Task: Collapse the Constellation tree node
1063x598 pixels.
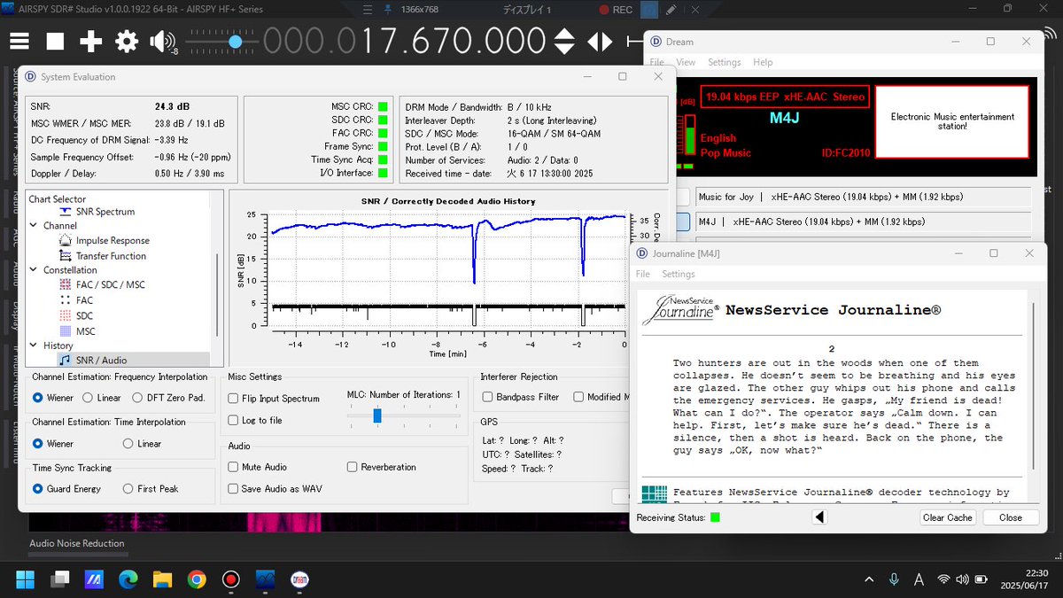Action: point(35,270)
